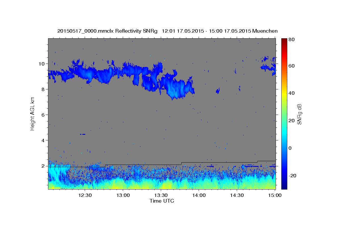The image size is (341, 227).
Task: Click the 13:30 time tick label
Action: [x=161, y=195]
